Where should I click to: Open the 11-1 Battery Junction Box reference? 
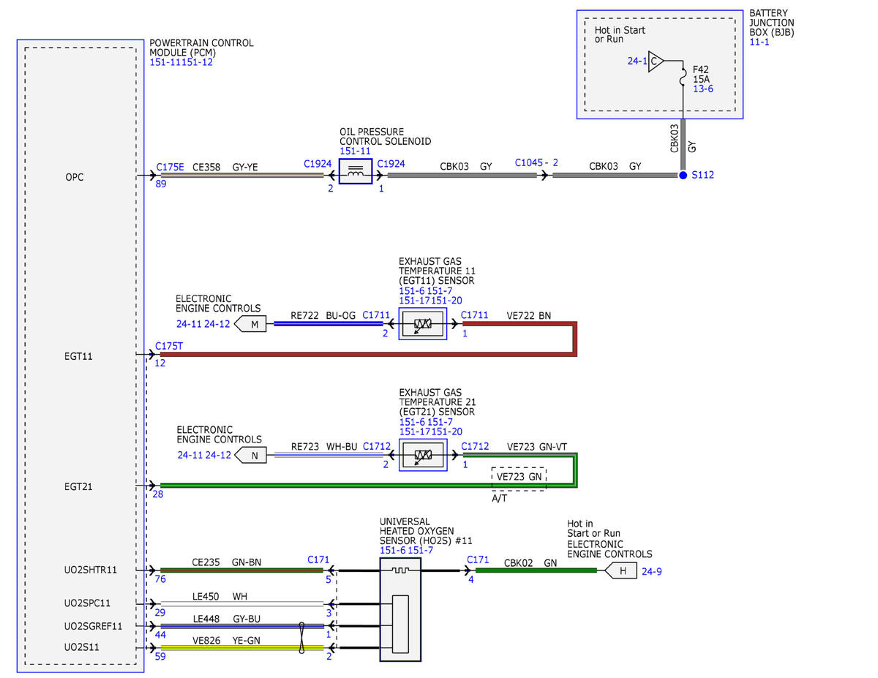[759, 42]
